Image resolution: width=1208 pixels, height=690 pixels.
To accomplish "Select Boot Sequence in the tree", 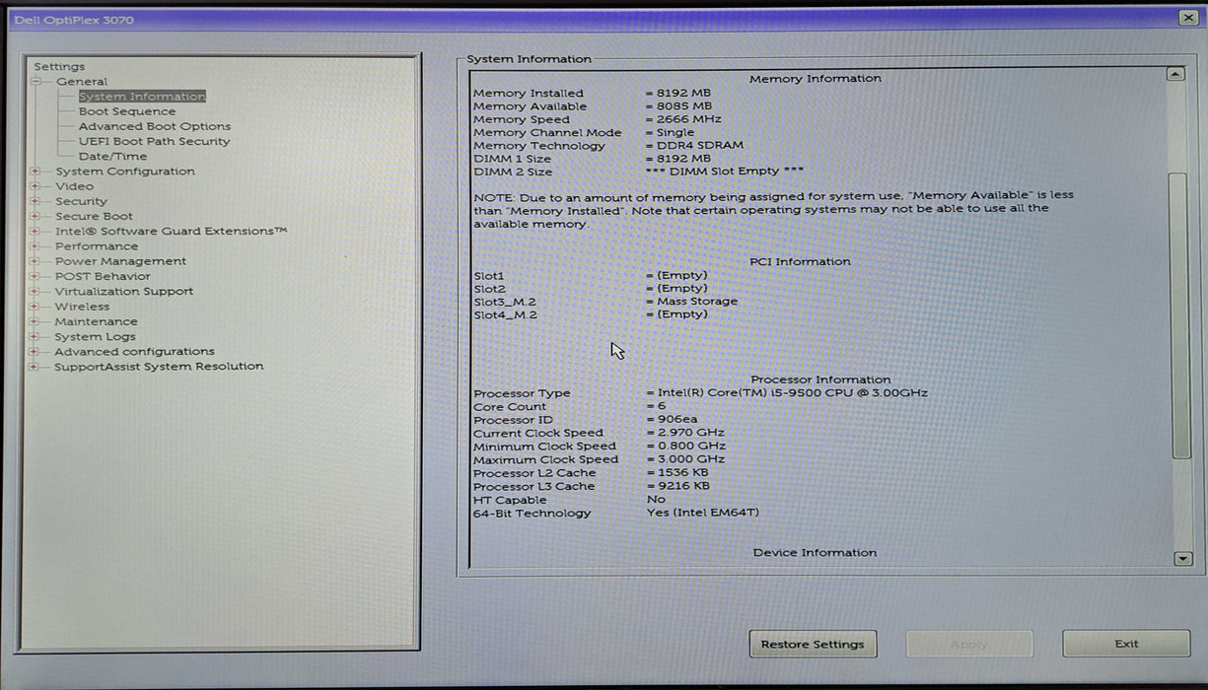I will (x=126, y=111).
